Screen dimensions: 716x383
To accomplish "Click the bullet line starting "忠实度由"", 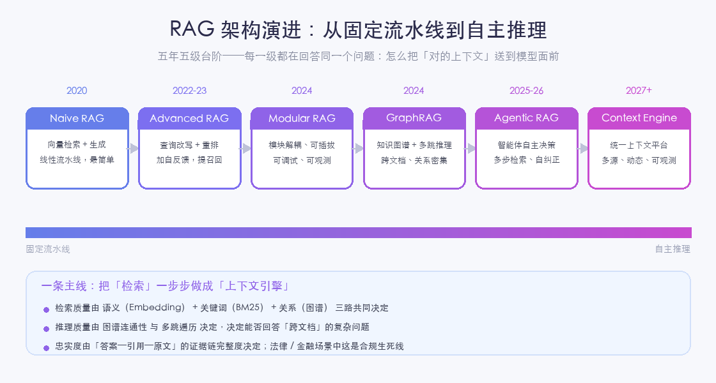I will pyautogui.click(x=230, y=346).
